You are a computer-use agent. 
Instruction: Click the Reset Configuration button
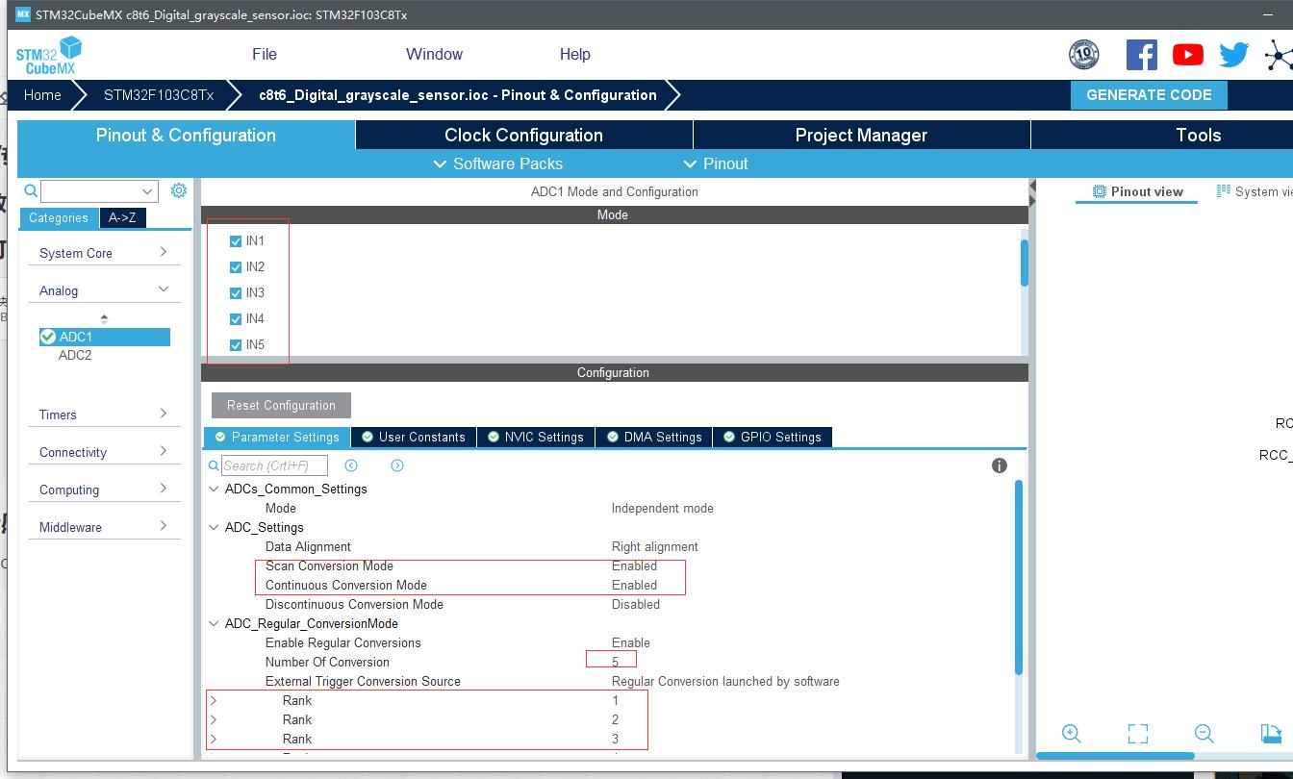281,405
